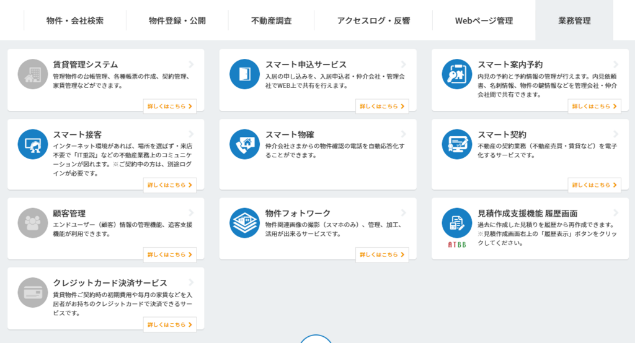Click the スマート物確 phone house icon

point(244,144)
